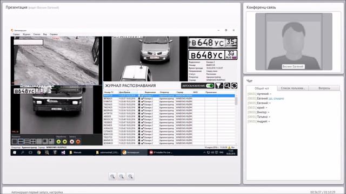346x194 pixels.
Task: Open the Сервис menu
Action: (x=16, y=34)
